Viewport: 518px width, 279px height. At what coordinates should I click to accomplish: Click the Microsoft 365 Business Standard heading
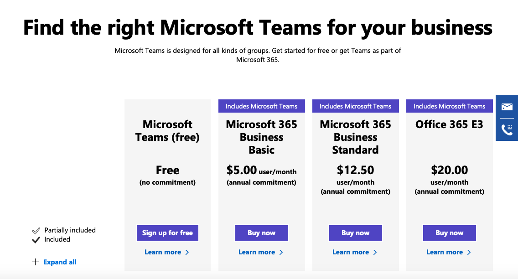pos(355,137)
